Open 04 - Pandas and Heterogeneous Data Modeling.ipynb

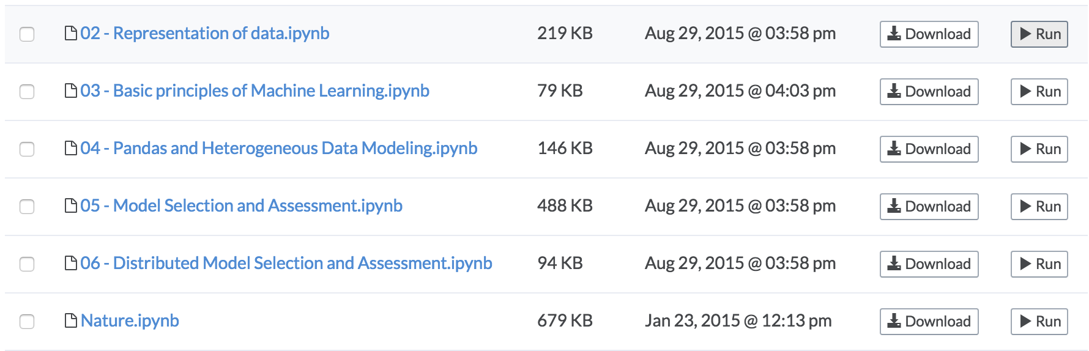(x=279, y=148)
